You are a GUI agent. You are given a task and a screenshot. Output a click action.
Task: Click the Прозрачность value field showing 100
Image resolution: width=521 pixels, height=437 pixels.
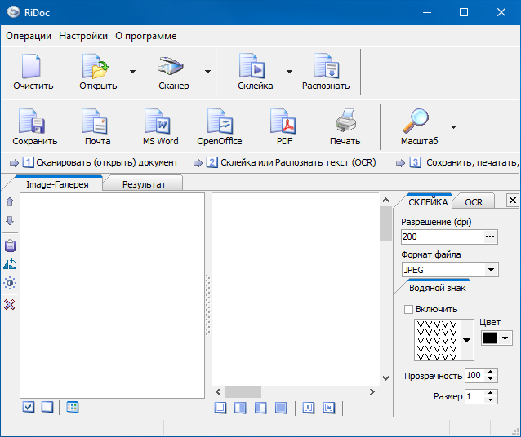coord(474,376)
